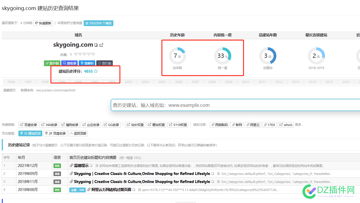Click the 出链: 349 badge
360x203 pixels.
click(77, 190)
